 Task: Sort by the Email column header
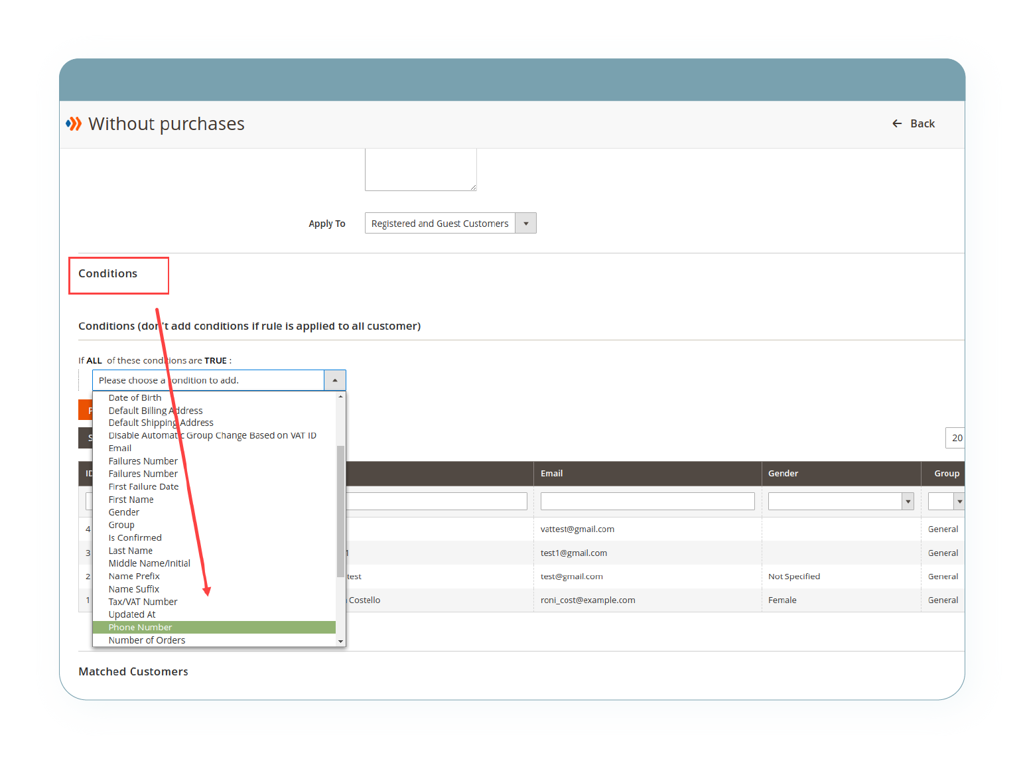(x=551, y=474)
